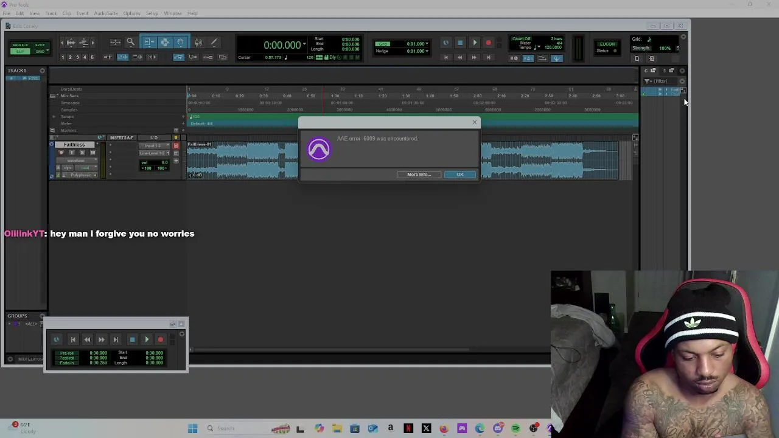Close the AAE error dialog with X

[x=475, y=122]
